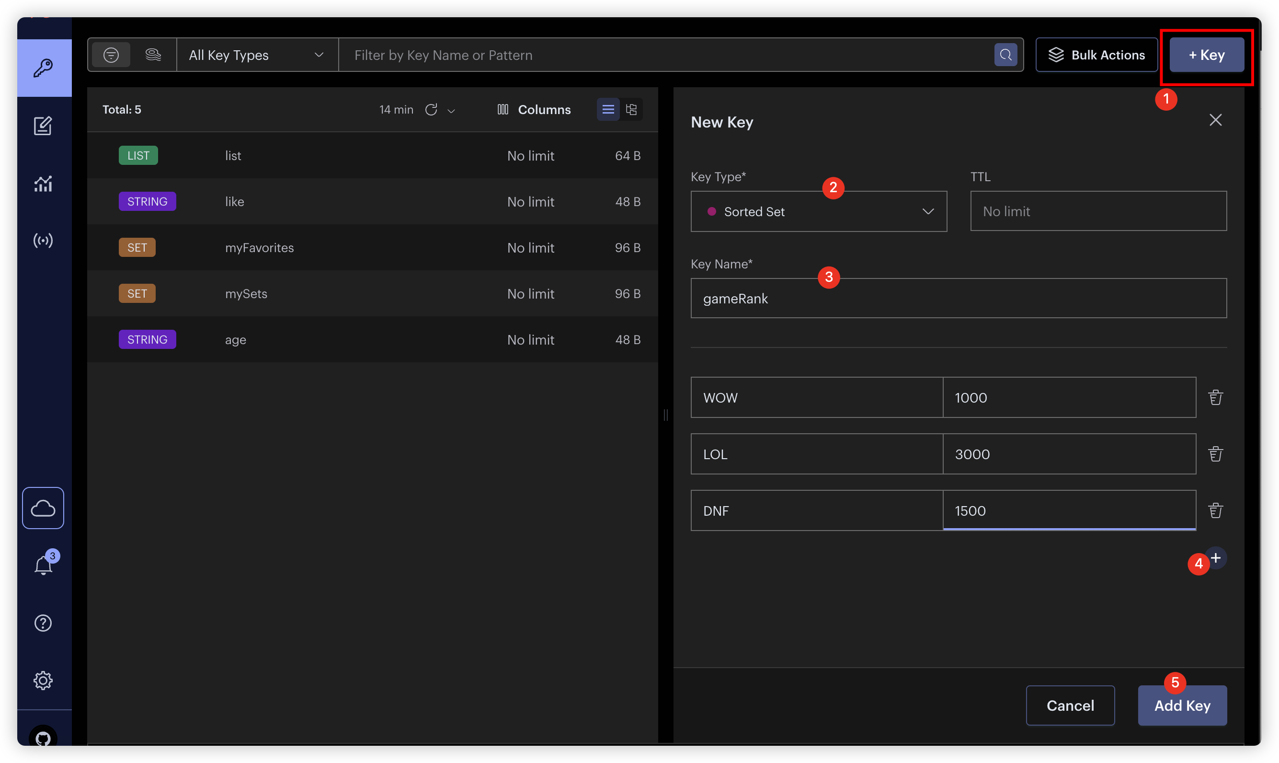Click the search magnifier in the filter bar

(1005, 55)
